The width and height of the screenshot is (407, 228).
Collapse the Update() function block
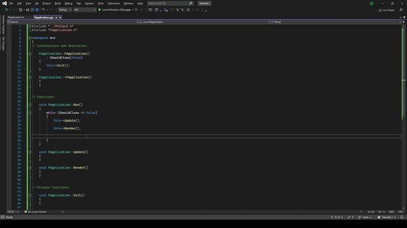coord(30,152)
